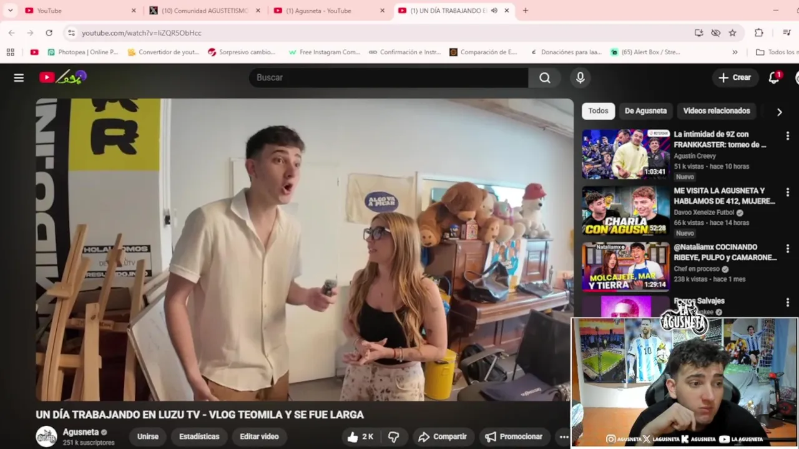Open the Sorpresivo cambio bookmark
This screenshot has height=449, width=799.
[x=242, y=52]
